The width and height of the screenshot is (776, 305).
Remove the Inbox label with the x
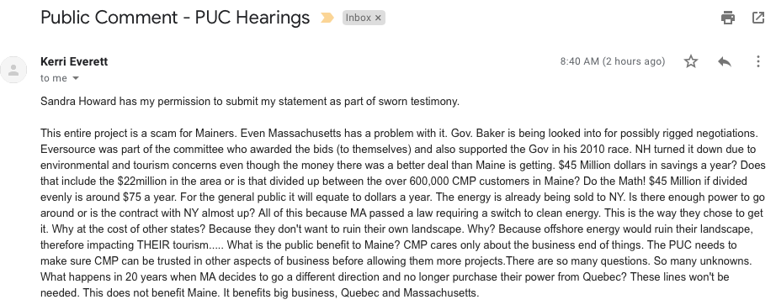click(x=378, y=18)
